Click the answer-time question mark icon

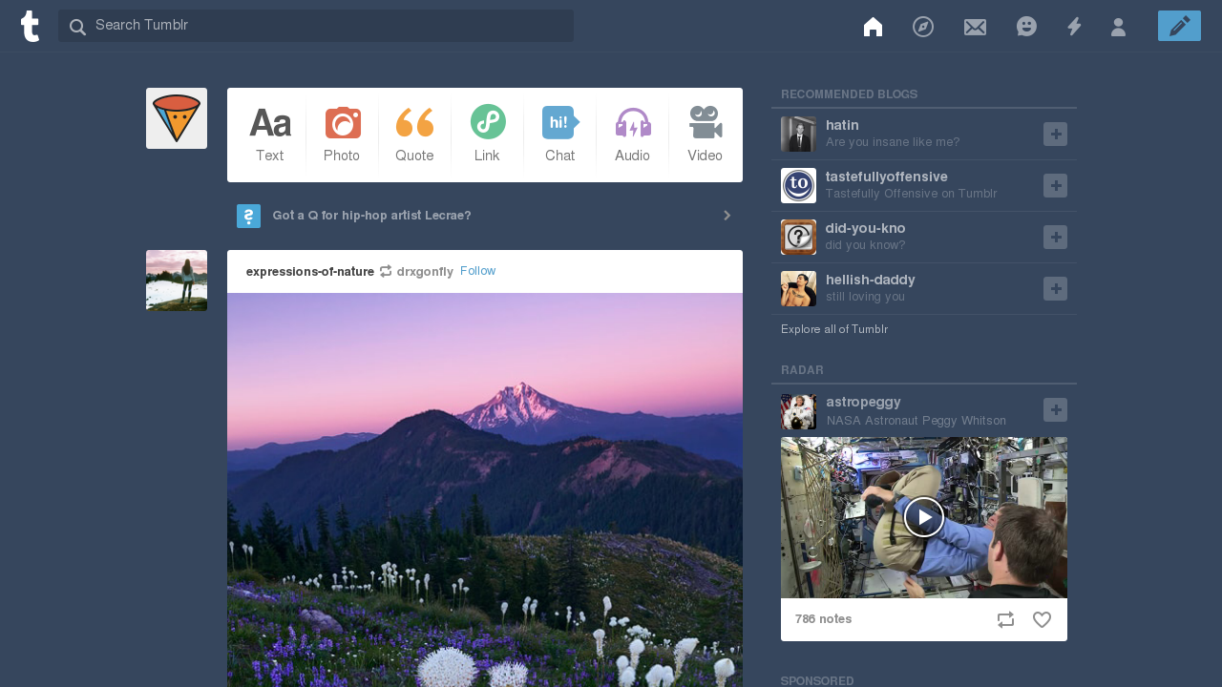pyautogui.click(x=248, y=216)
